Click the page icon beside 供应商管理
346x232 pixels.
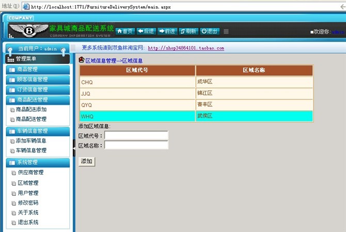13,173
